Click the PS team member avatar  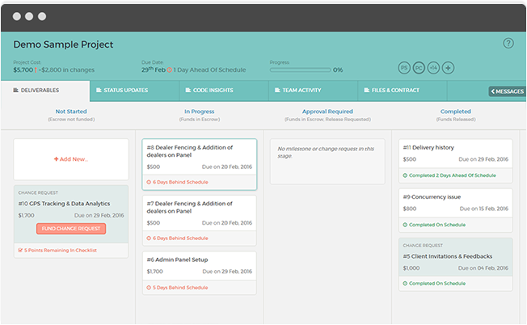pyautogui.click(x=404, y=68)
